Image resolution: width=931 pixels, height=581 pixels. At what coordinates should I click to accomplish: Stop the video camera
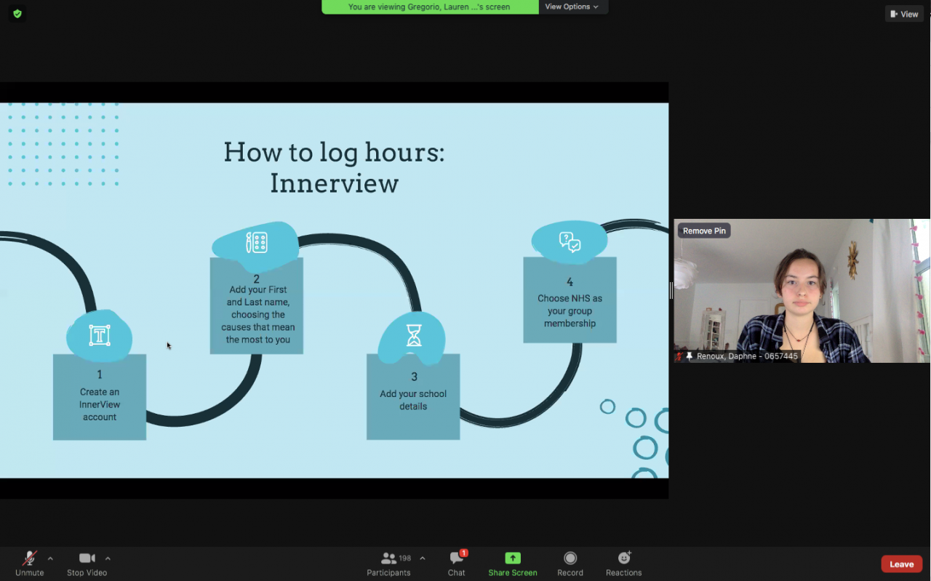click(x=87, y=564)
